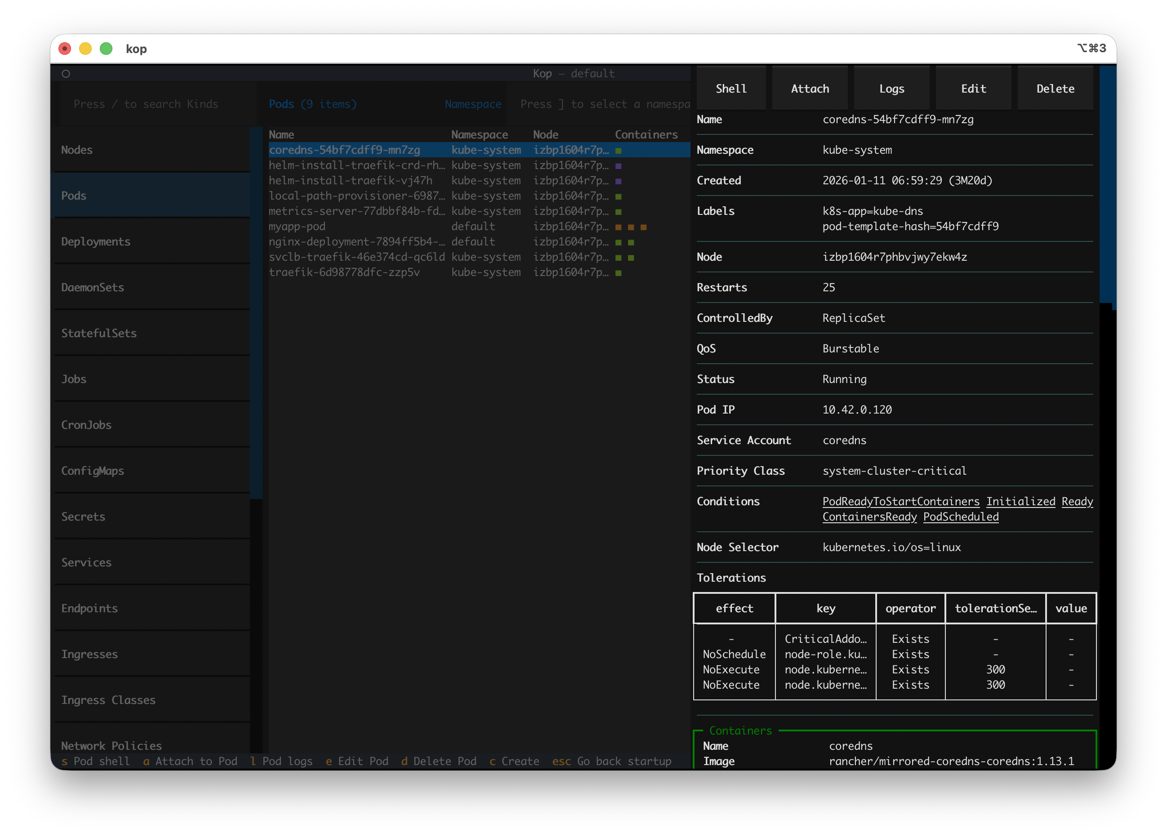Click the ContainersReady condition link
The width and height of the screenshot is (1167, 837).
(x=869, y=516)
